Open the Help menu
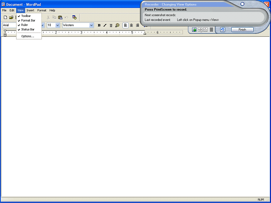This screenshot has height=203, width=271. 52,10
